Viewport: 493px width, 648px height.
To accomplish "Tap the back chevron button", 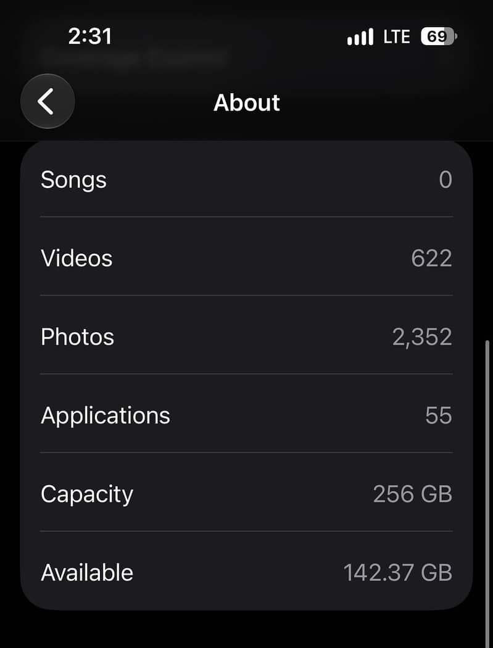I will [x=48, y=101].
